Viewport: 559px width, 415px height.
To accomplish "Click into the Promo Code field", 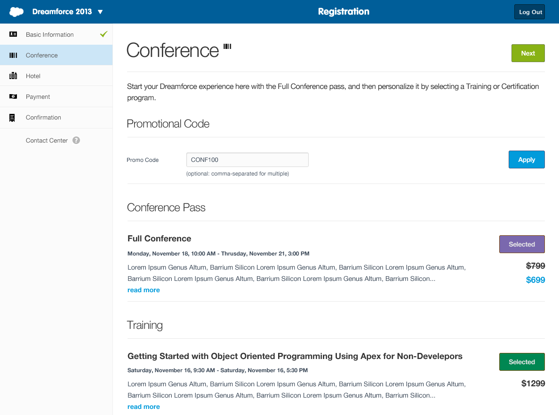I will pyautogui.click(x=248, y=160).
